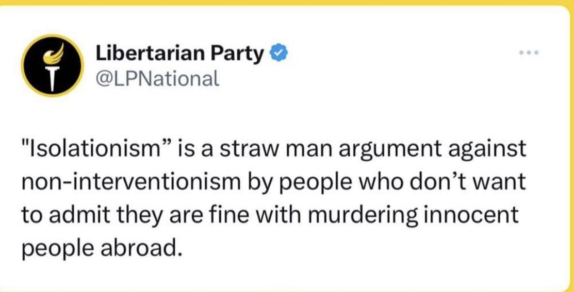Screen dimensions: 574x292
Task: Visit the @LPNational handle profile
Action: tap(157, 78)
